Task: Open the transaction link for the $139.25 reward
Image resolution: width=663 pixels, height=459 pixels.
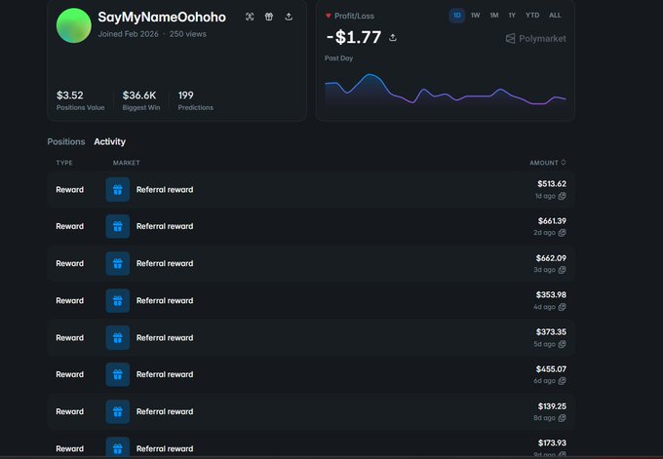Action: pyautogui.click(x=562, y=418)
